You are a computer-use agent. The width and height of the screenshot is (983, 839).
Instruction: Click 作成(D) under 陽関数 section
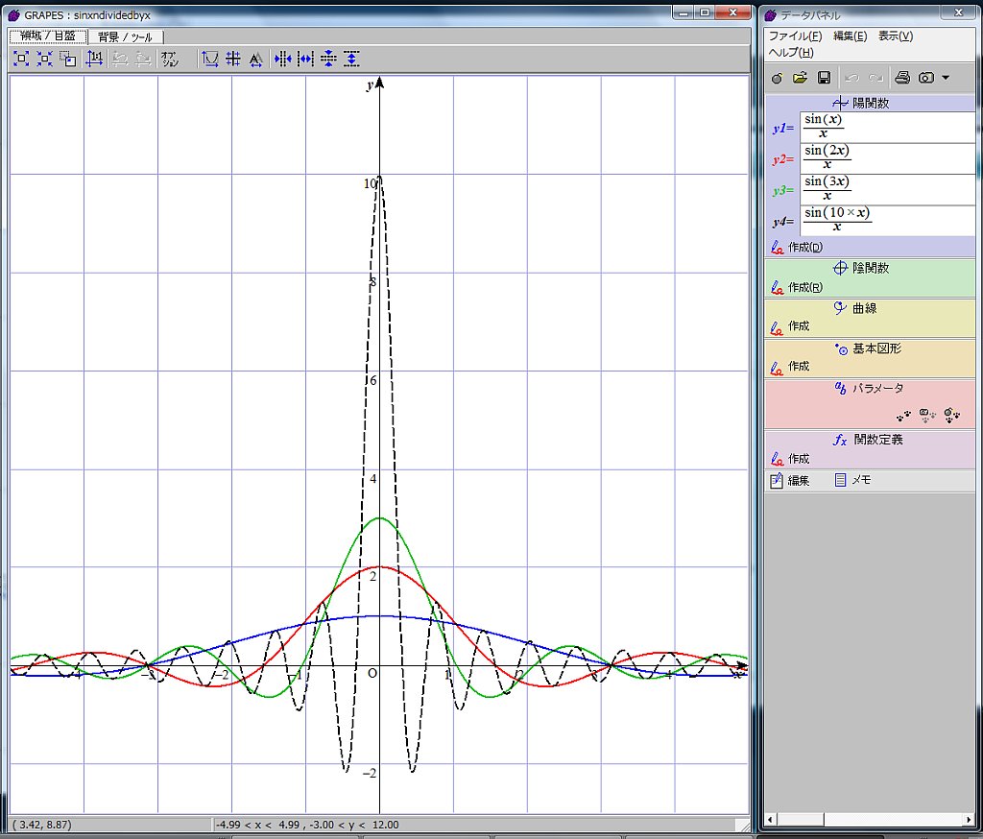[x=804, y=248]
